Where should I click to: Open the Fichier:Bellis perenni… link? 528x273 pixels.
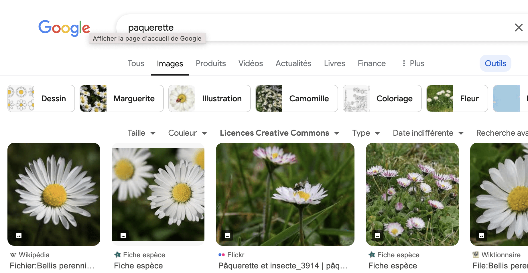(52, 266)
